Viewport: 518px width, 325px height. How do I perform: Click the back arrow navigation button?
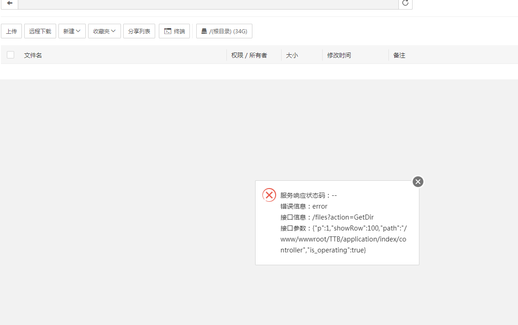pos(10,3)
